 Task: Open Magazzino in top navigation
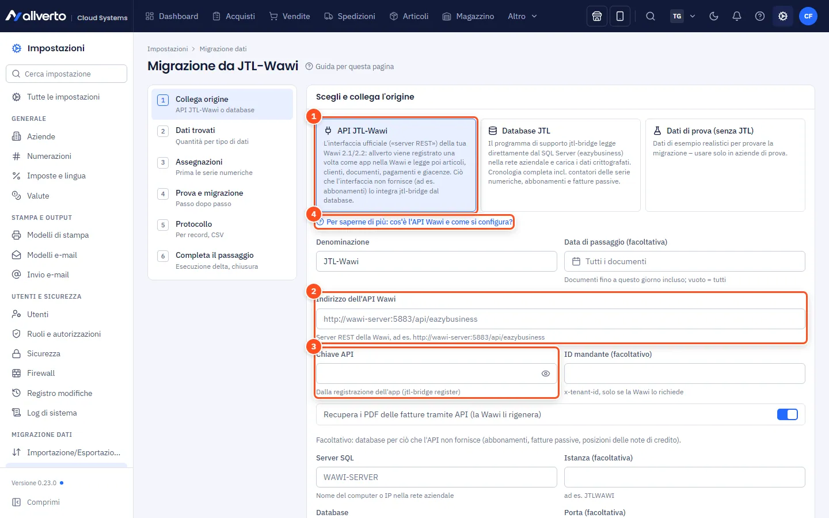pyautogui.click(x=468, y=16)
